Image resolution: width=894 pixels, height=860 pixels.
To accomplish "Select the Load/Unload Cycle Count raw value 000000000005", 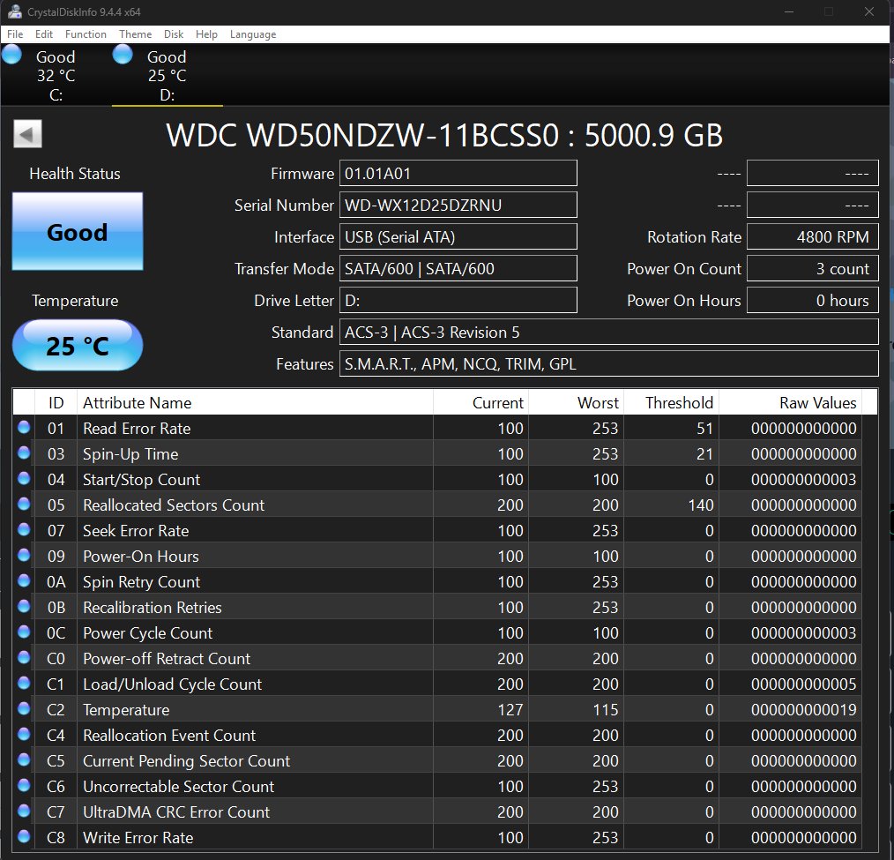I will 803,684.
